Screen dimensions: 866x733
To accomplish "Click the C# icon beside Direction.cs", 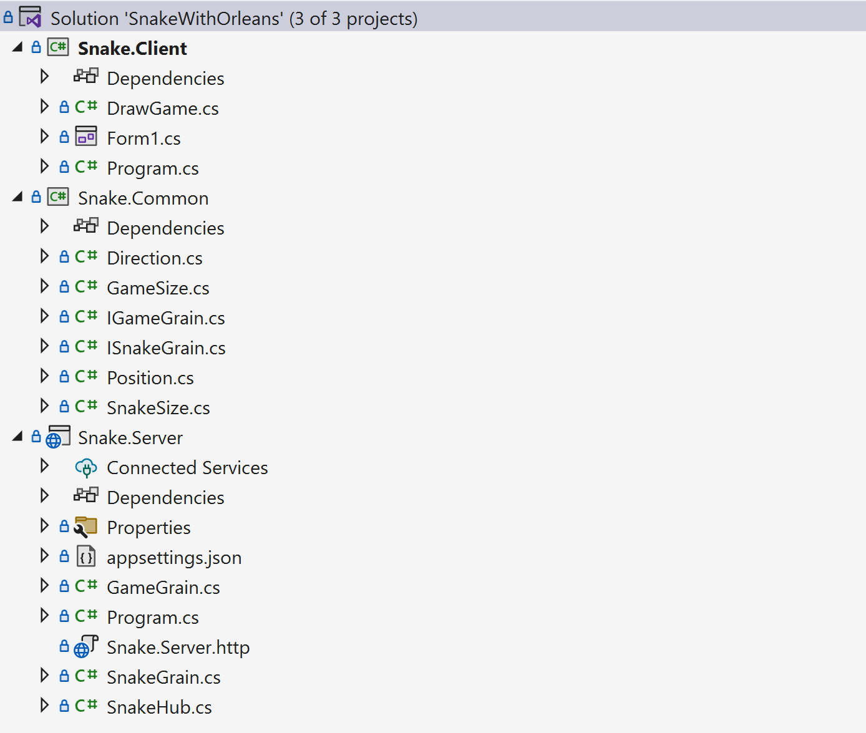I will point(86,256).
